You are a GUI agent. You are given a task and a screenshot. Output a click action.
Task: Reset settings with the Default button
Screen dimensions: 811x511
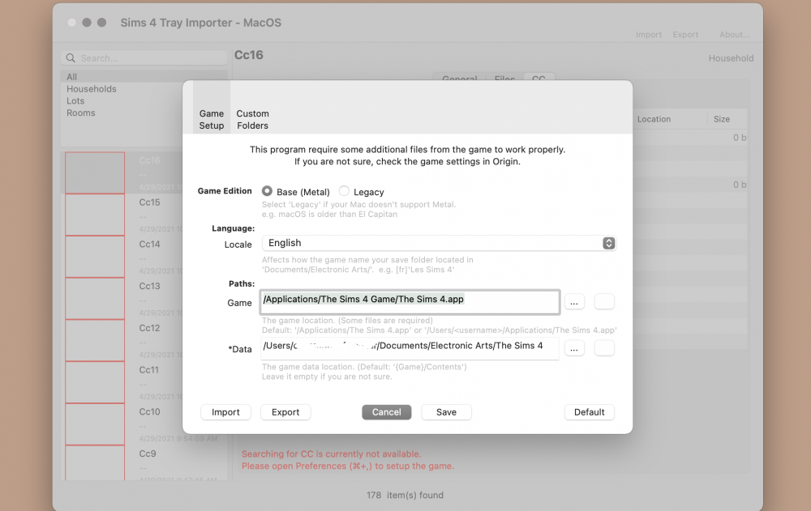[x=589, y=412]
